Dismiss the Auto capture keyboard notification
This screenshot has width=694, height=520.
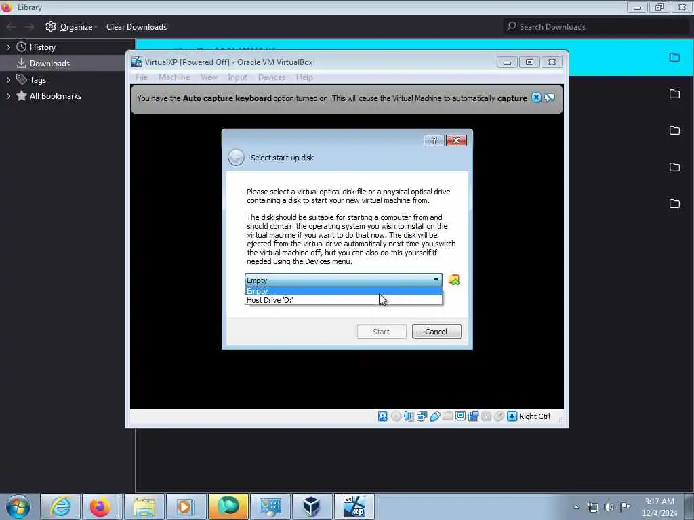536,97
